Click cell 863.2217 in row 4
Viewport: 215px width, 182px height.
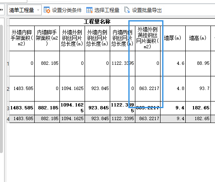click(148, 119)
